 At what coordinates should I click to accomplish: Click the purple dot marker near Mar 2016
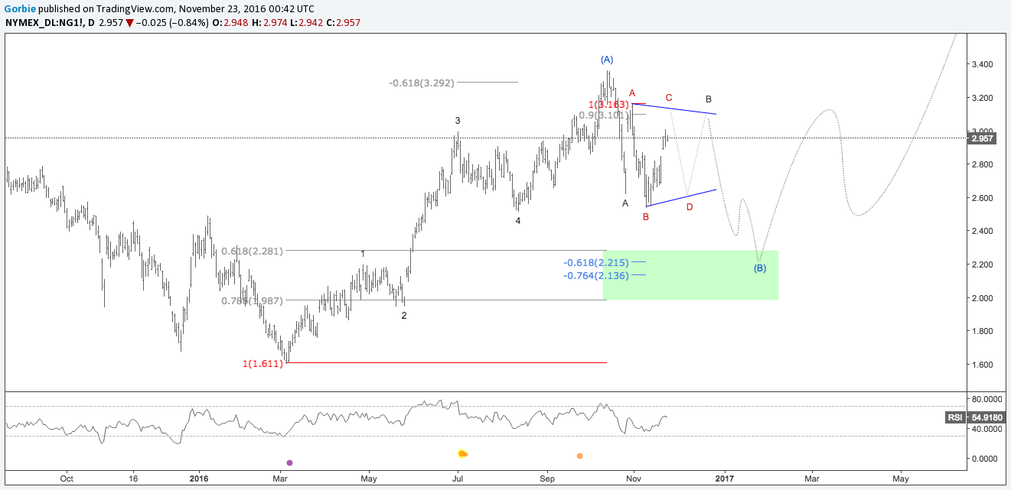(x=289, y=462)
